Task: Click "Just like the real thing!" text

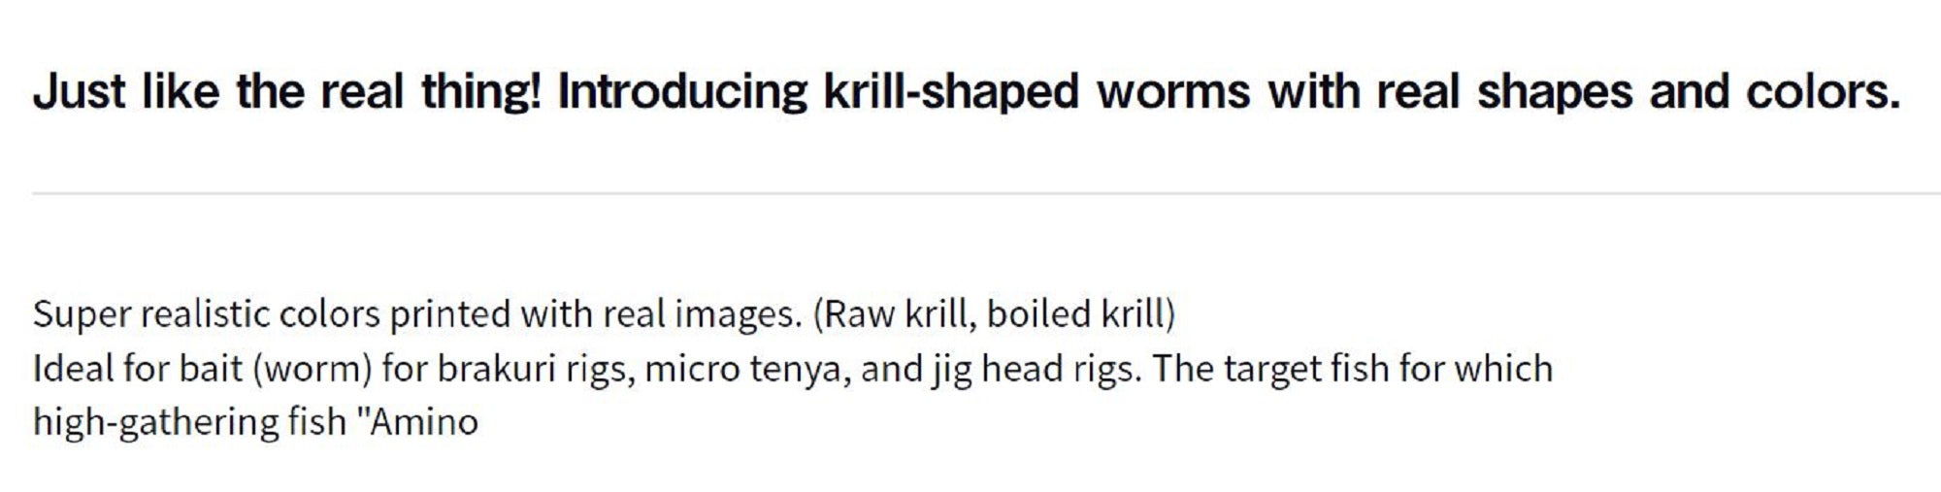Action: pos(286,92)
